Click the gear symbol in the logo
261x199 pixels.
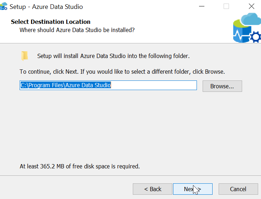click(255, 38)
